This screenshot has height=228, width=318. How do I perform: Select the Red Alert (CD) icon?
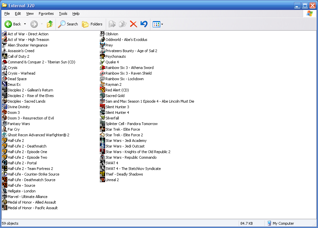102,90
